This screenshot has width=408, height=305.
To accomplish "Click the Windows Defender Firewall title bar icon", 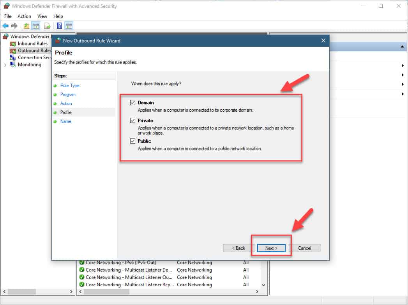I will pos(7,6).
